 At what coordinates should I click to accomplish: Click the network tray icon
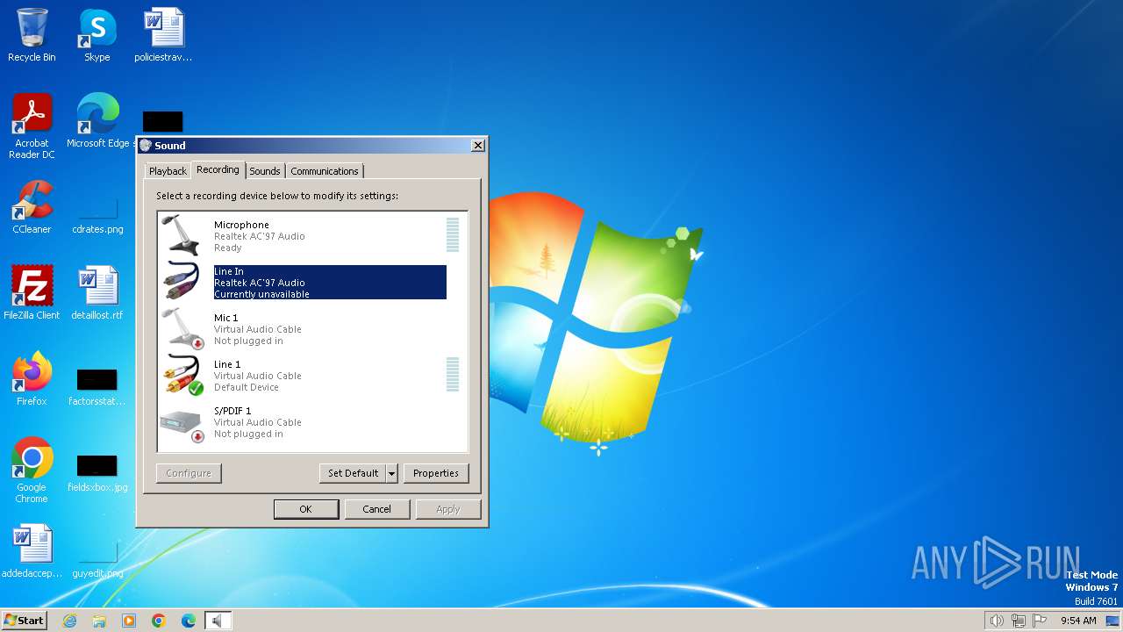click(1019, 621)
